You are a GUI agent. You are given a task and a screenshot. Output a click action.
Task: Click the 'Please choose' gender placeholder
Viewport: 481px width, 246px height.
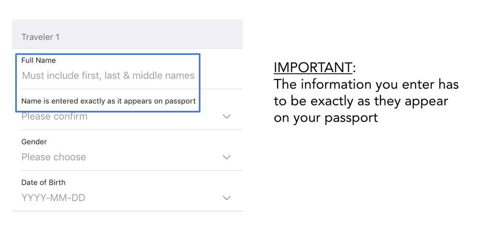[x=53, y=157]
